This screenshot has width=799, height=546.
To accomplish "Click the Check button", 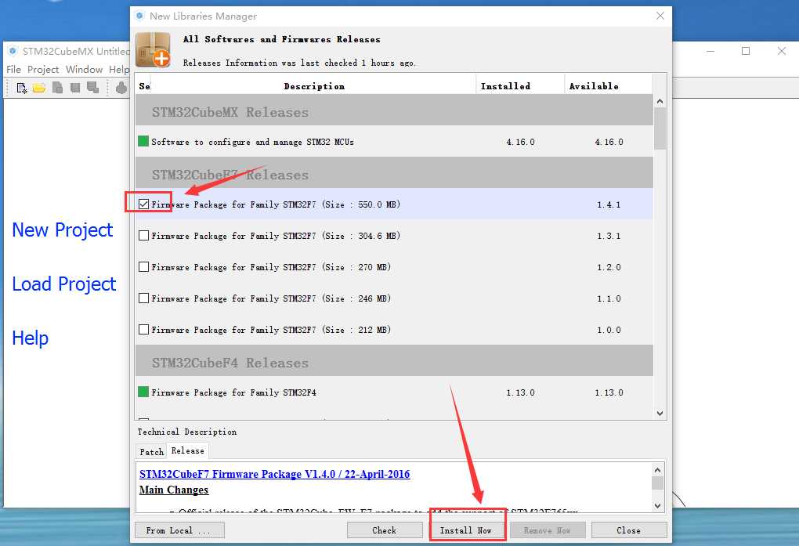I will click(384, 530).
